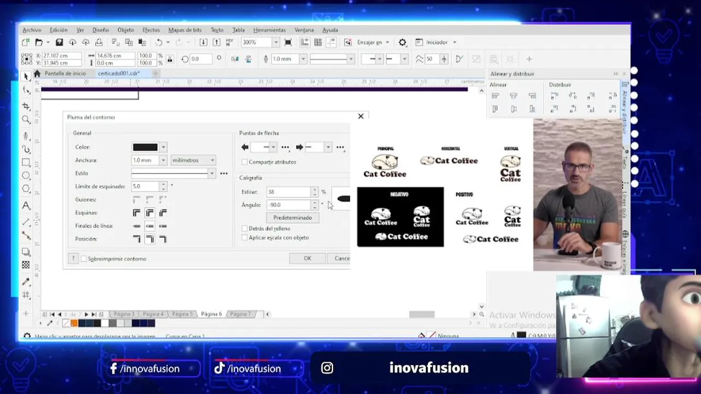Screen dimensions: 701x394
Task: Pick the orange palette swatch
Action: (x=74, y=323)
